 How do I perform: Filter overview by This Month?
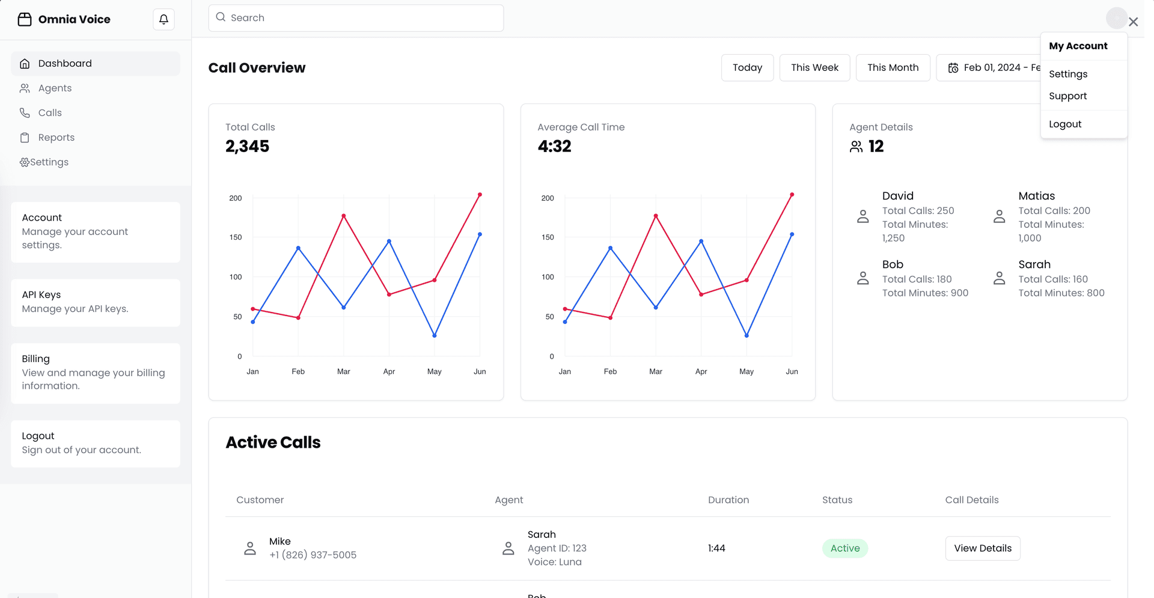893,68
